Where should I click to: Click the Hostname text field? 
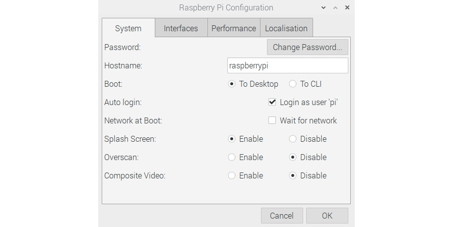287,65
